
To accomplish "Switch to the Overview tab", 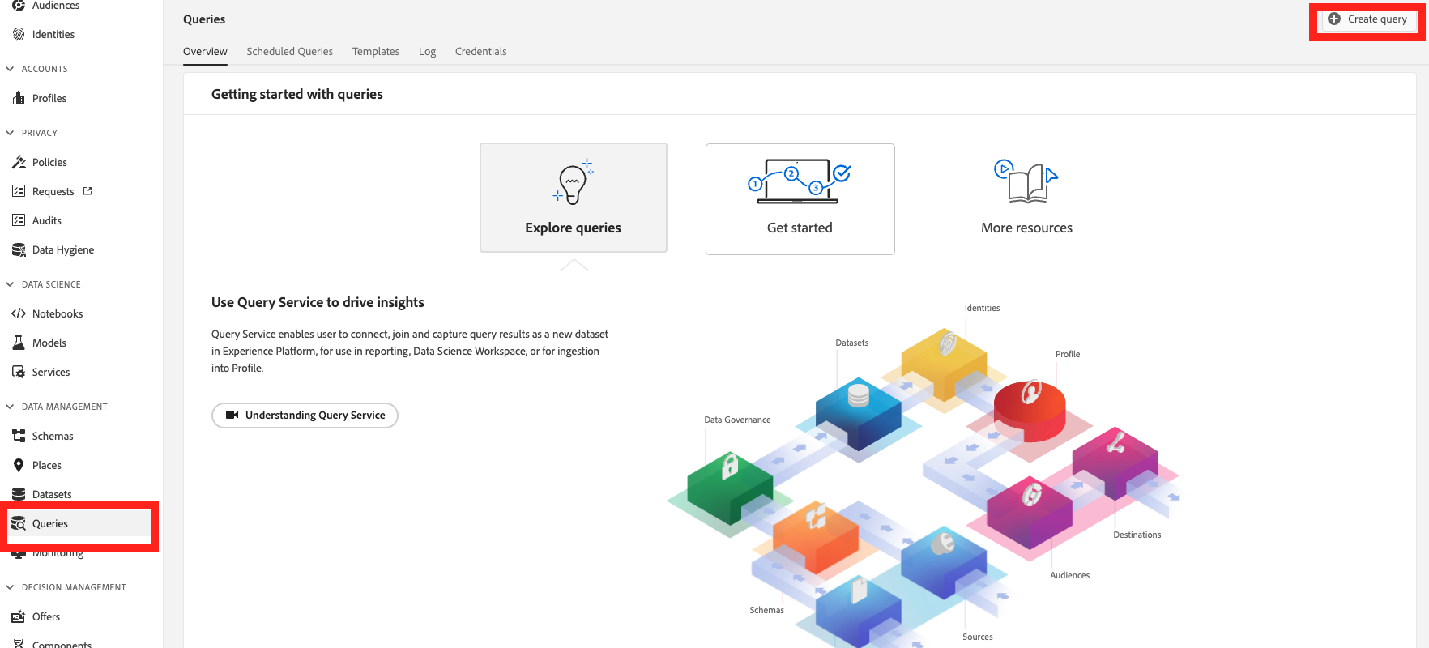I will coord(205,51).
